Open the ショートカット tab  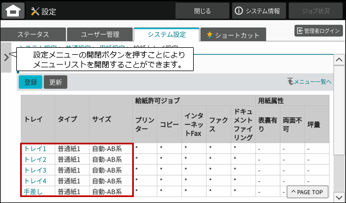pos(233,35)
